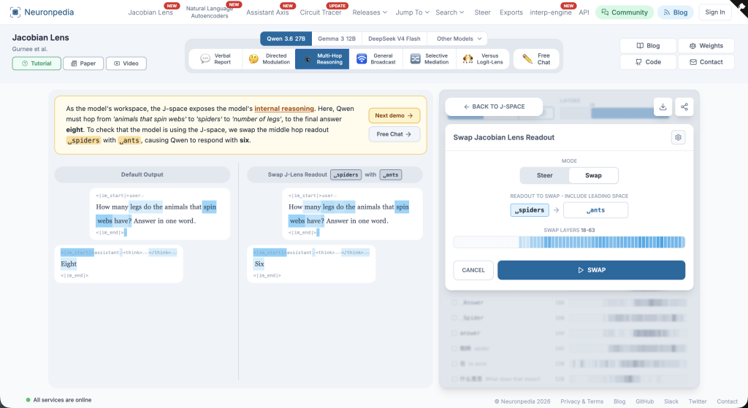Open Exports in the top navigation
This screenshot has height=408, width=748.
tap(511, 12)
